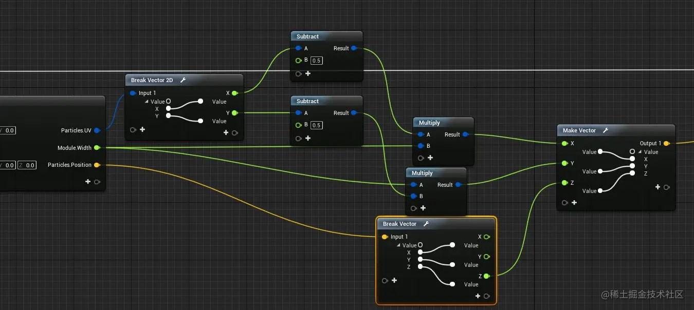Image resolution: width=694 pixels, height=310 pixels.
Task: Click the A pin of the upper Subtract node
Action: coord(298,48)
